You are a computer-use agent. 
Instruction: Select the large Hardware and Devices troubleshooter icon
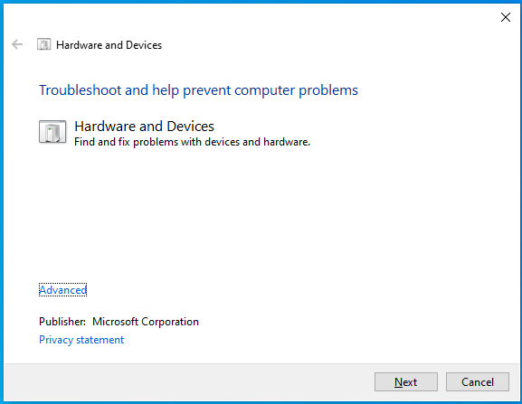tap(52, 132)
